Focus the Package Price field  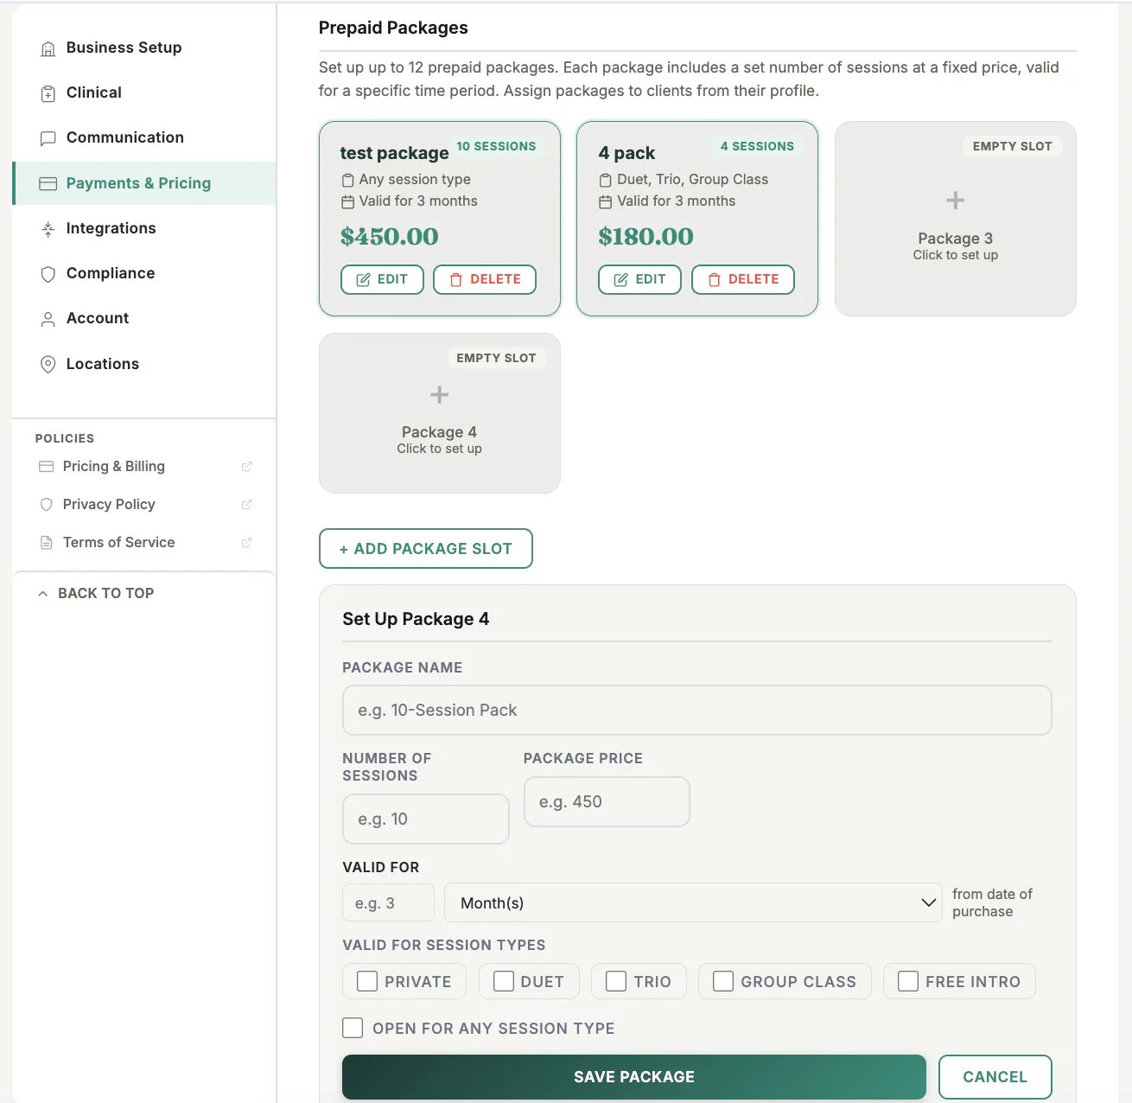pyautogui.click(x=607, y=802)
